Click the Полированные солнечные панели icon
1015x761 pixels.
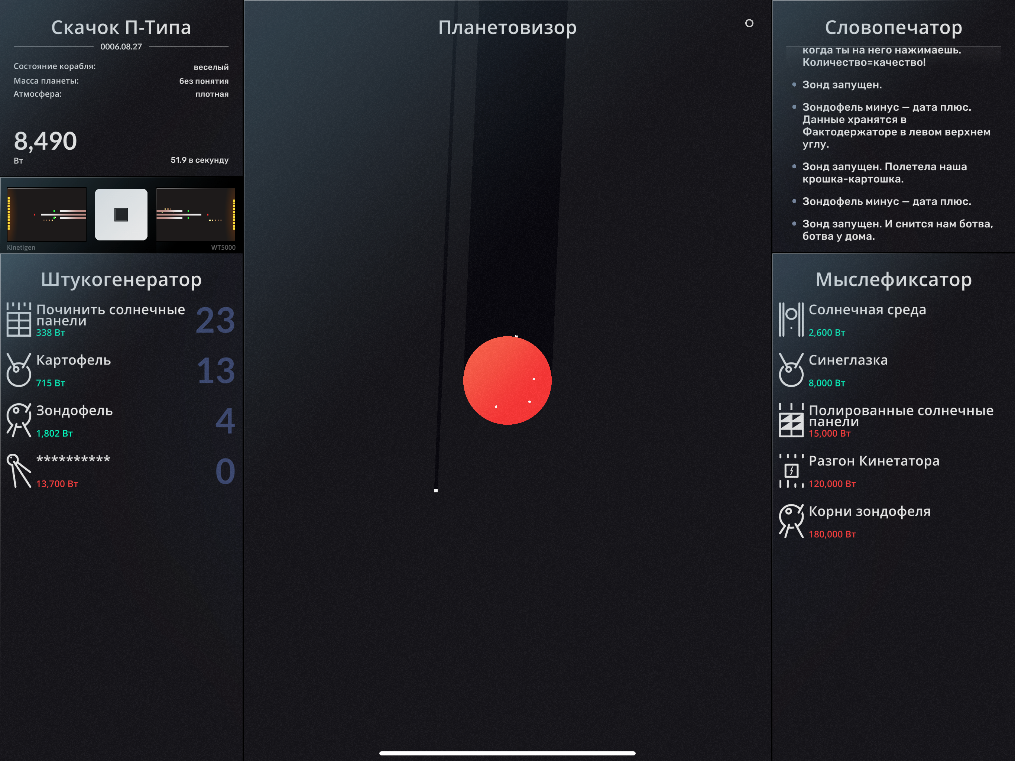[791, 420]
